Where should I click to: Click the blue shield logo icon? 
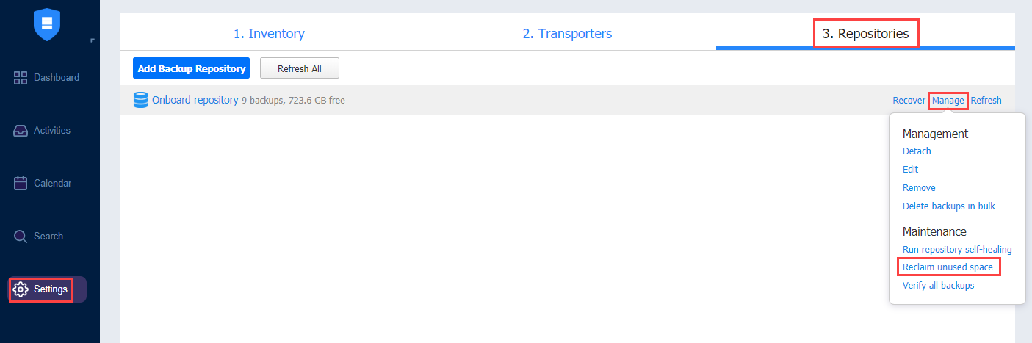coord(46,23)
